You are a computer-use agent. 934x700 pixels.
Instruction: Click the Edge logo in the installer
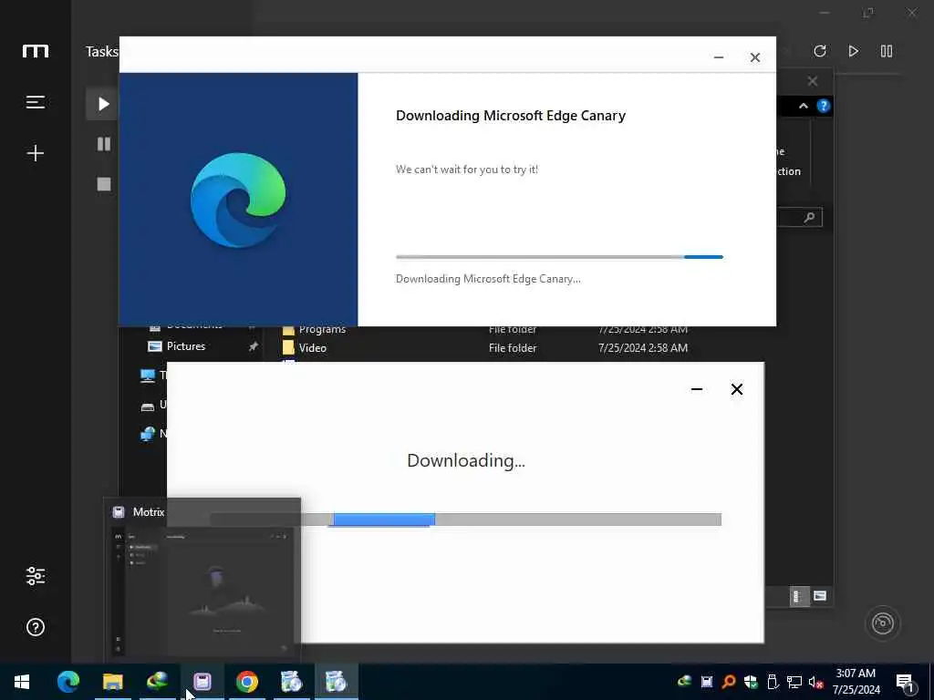(x=238, y=200)
